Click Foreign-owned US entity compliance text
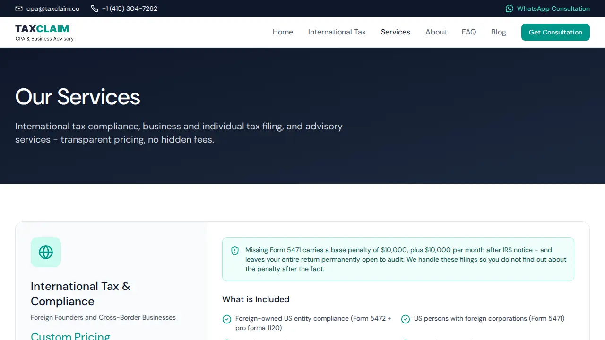 313,323
